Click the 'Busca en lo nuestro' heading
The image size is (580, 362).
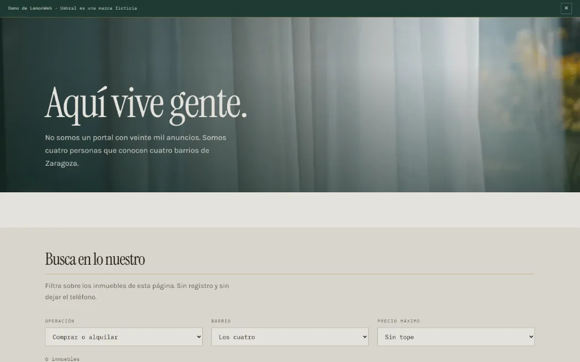click(x=95, y=259)
